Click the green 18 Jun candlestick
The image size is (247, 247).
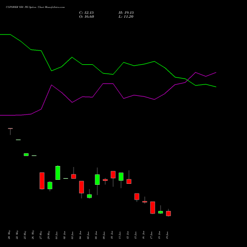click(161, 212)
